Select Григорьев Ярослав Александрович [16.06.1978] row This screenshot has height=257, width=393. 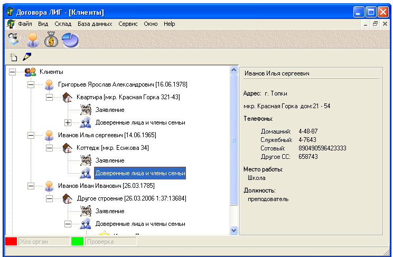(x=123, y=84)
